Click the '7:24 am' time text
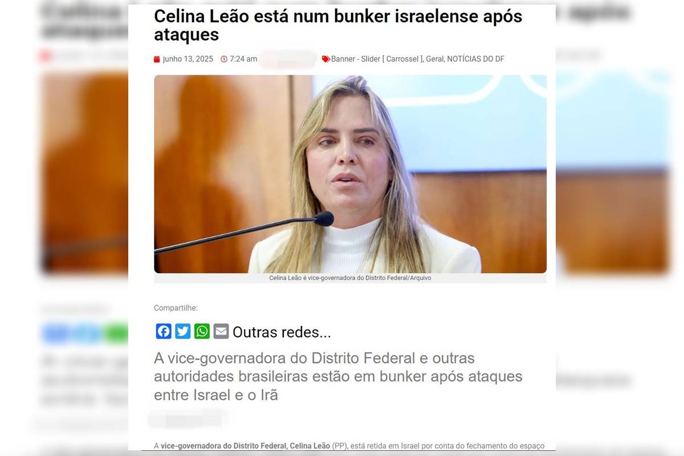The width and height of the screenshot is (684, 456). pyautogui.click(x=243, y=59)
